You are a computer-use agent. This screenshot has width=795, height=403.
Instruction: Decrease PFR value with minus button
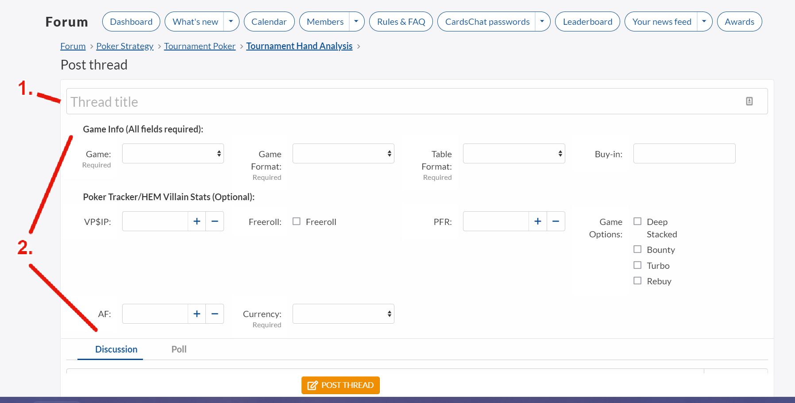click(x=556, y=221)
